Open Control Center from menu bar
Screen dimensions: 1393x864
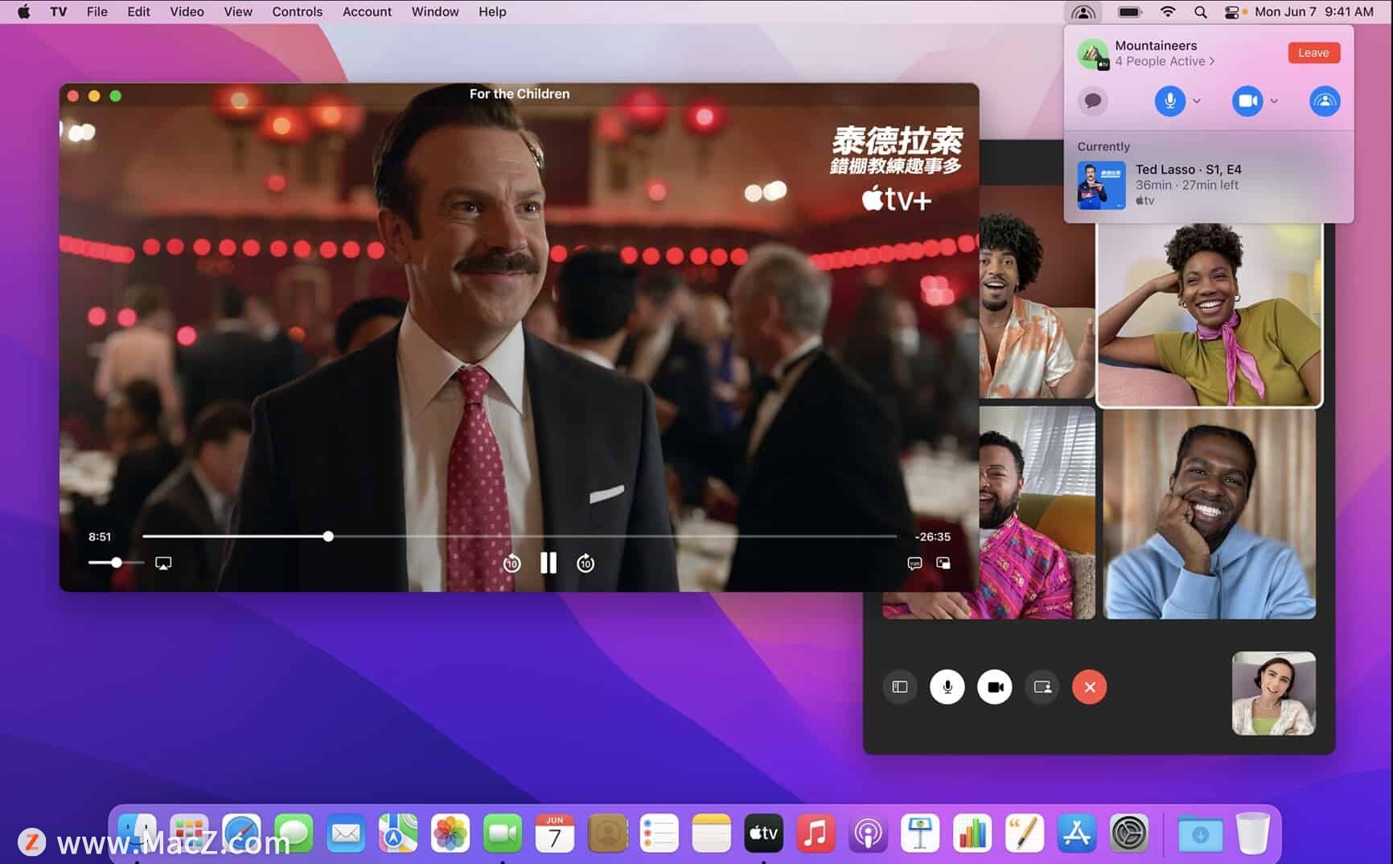1231,12
